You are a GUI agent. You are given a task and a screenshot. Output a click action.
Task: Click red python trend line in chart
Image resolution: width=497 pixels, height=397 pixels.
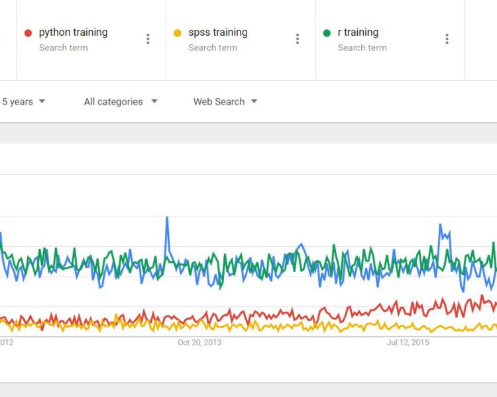pos(398,305)
